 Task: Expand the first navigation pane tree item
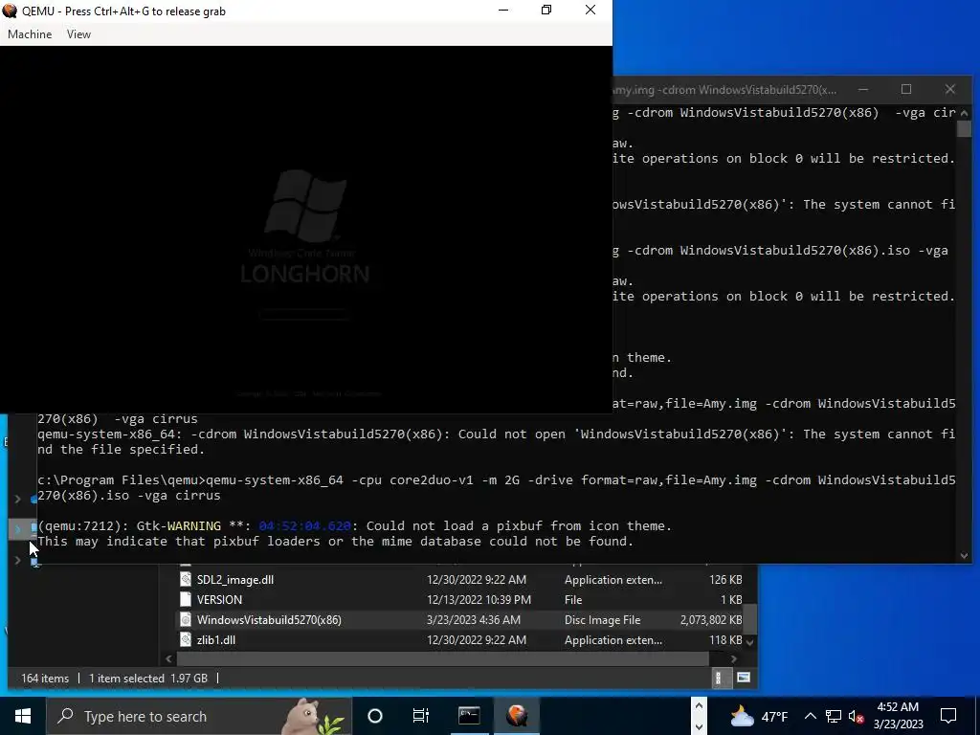click(x=18, y=499)
